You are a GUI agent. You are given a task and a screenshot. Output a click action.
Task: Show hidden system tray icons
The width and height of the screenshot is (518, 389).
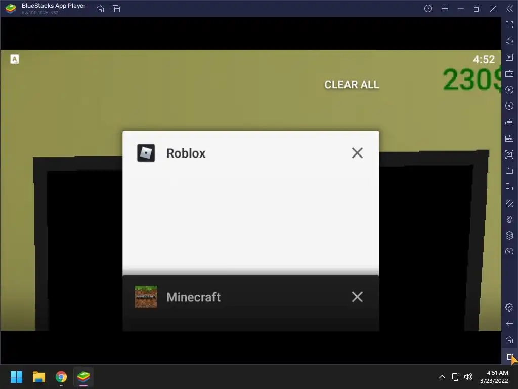pos(442,377)
